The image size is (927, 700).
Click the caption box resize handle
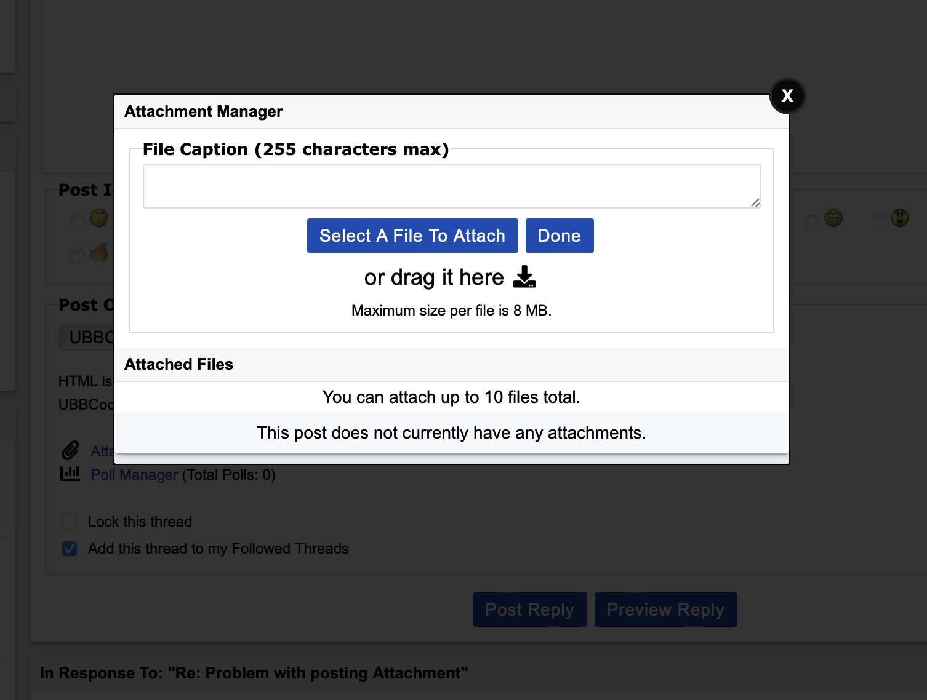(x=755, y=202)
